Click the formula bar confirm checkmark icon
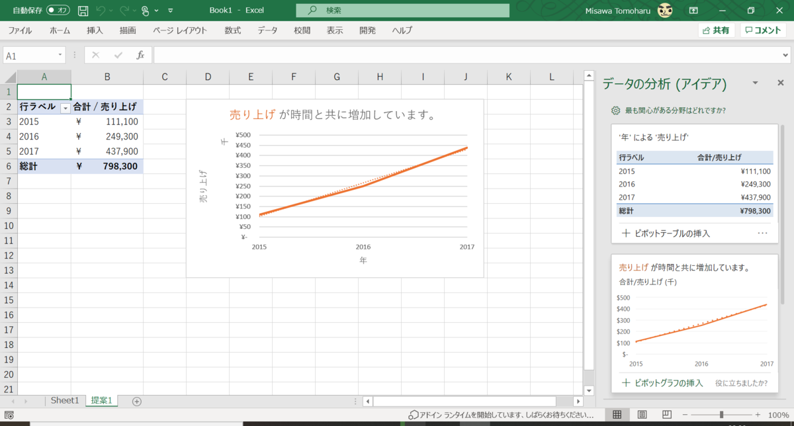The image size is (794, 426). (118, 56)
